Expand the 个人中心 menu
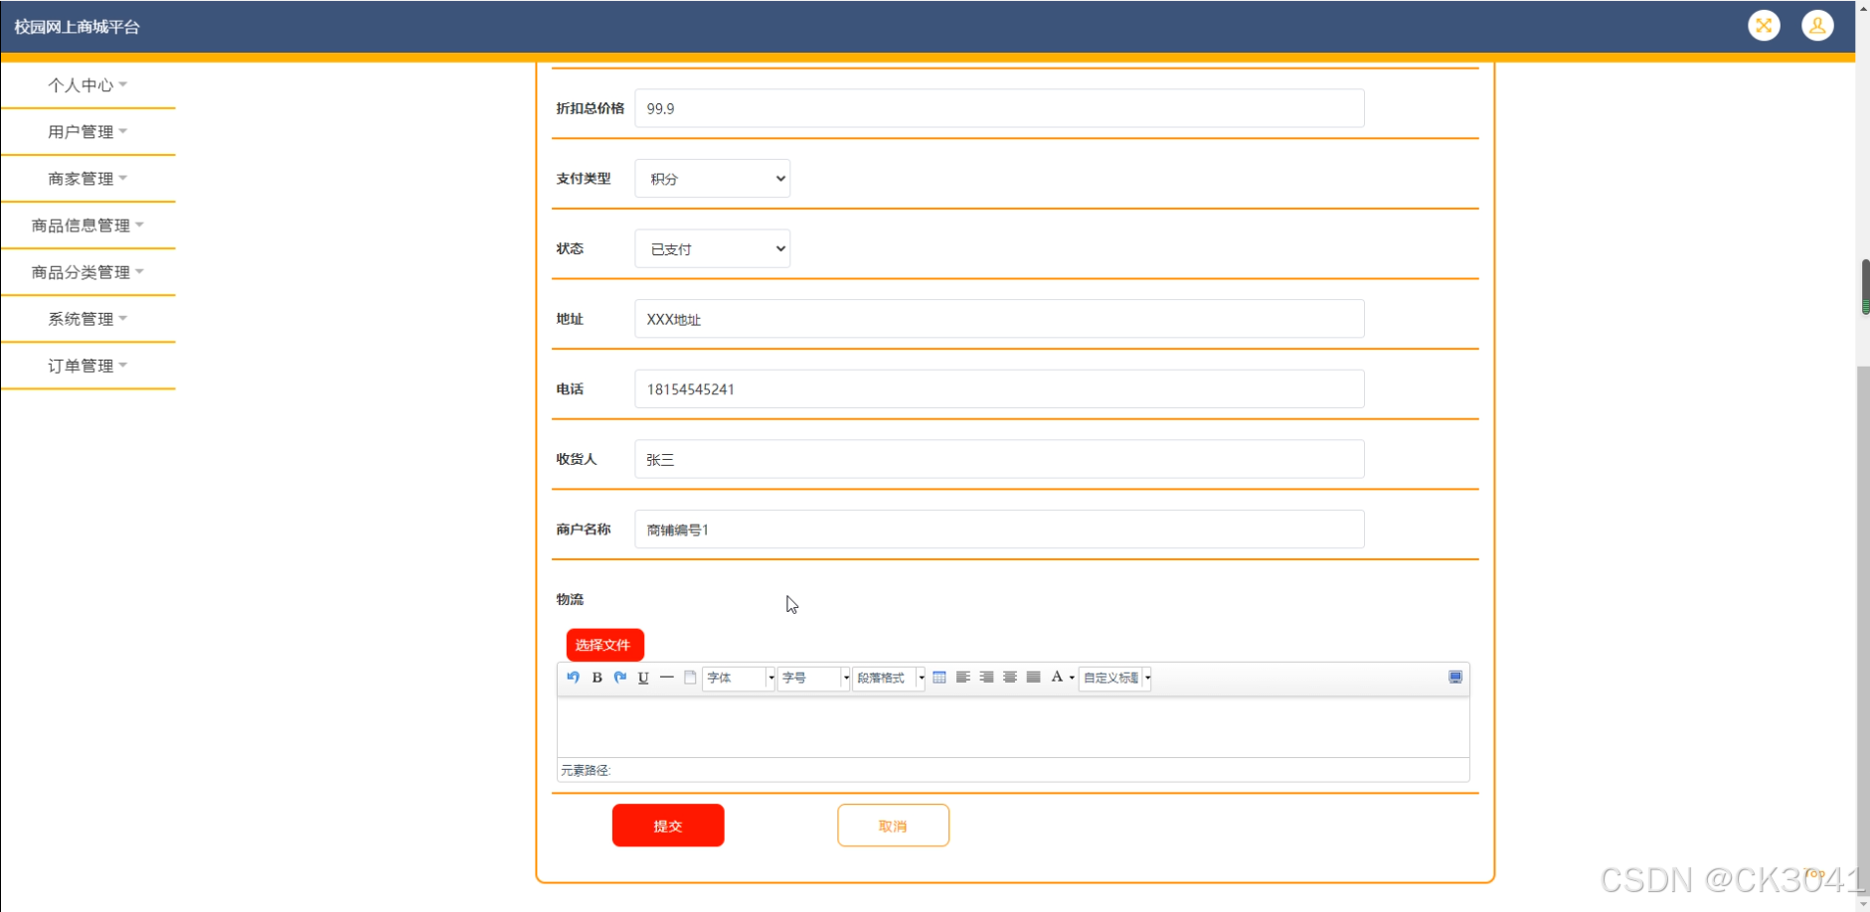 (x=87, y=85)
